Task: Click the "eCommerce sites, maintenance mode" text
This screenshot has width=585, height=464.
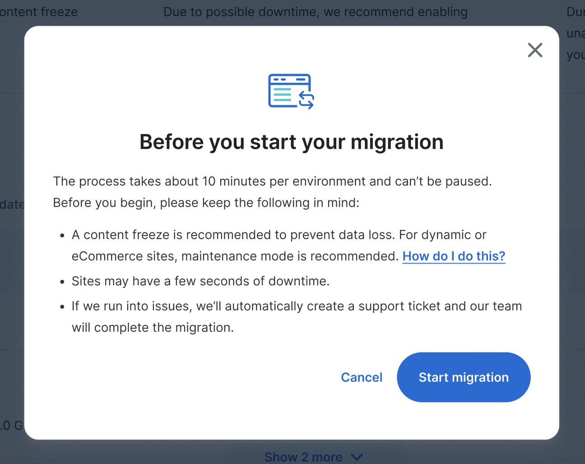Action: point(235,256)
